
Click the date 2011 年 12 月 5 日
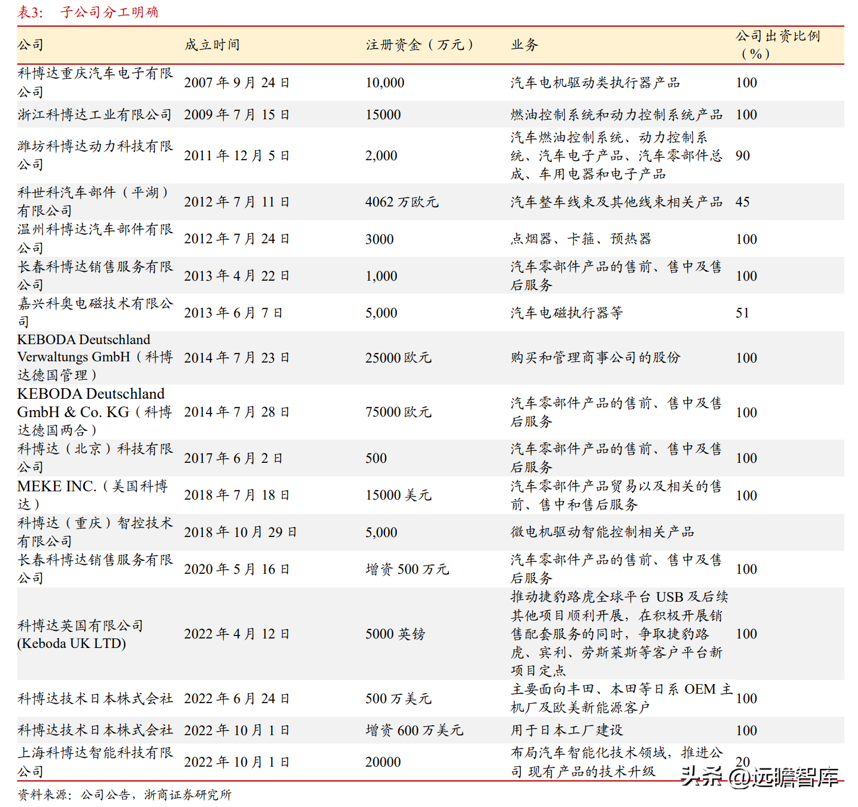[237, 155]
